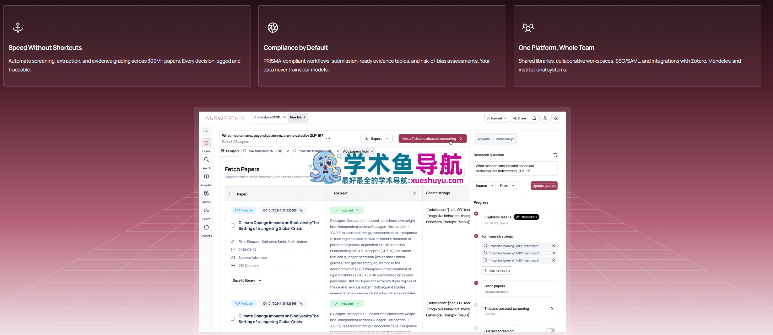The height and width of the screenshot is (335, 773).
Task: Switch to the Methodology tab
Action: pos(505,139)
